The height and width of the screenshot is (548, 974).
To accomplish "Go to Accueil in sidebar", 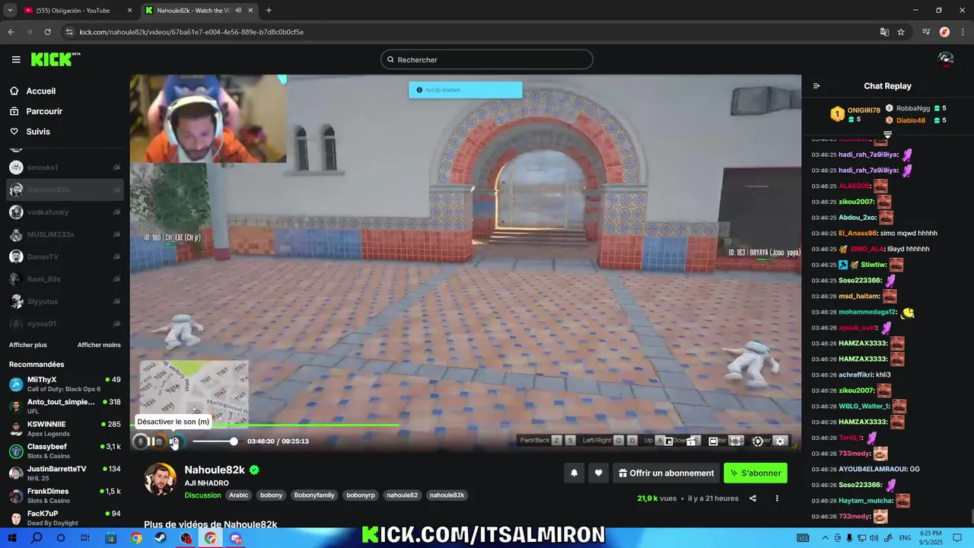I will tap(40, 91).
